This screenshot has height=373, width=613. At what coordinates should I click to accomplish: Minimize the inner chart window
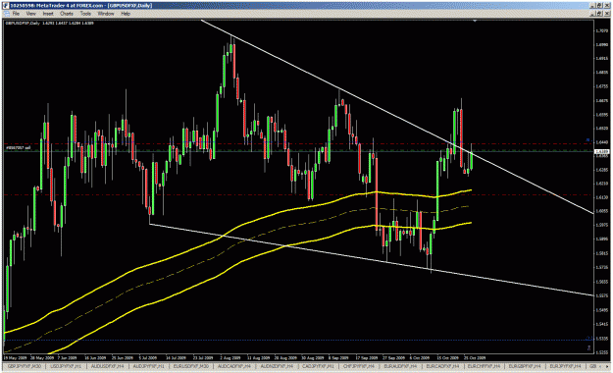(x=592, y=14)
